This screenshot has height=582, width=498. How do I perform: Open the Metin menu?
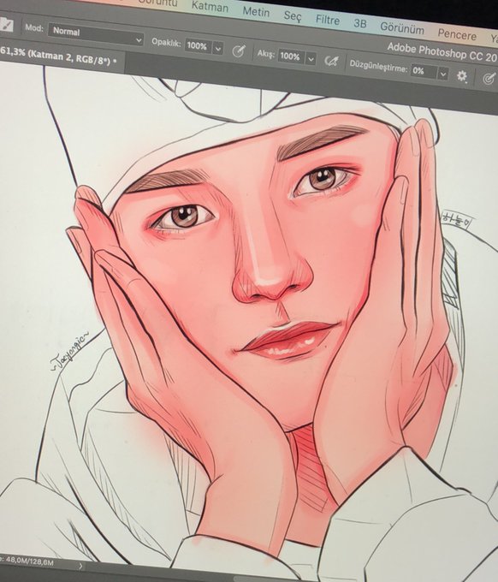tap(256, 11)
